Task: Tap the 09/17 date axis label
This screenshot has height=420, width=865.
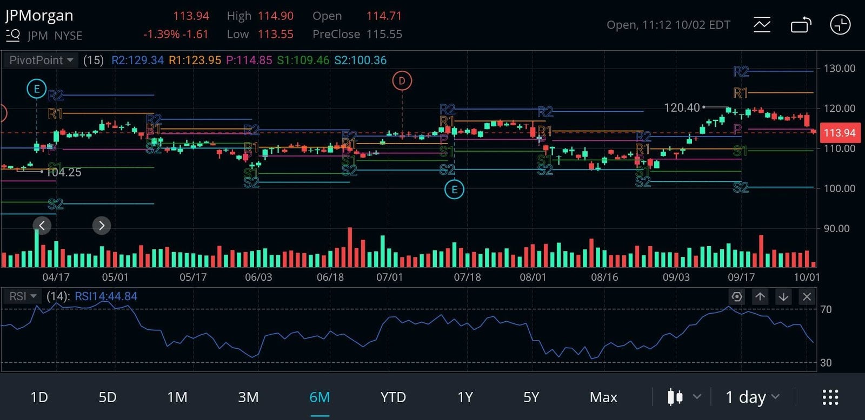Action: 741,277
